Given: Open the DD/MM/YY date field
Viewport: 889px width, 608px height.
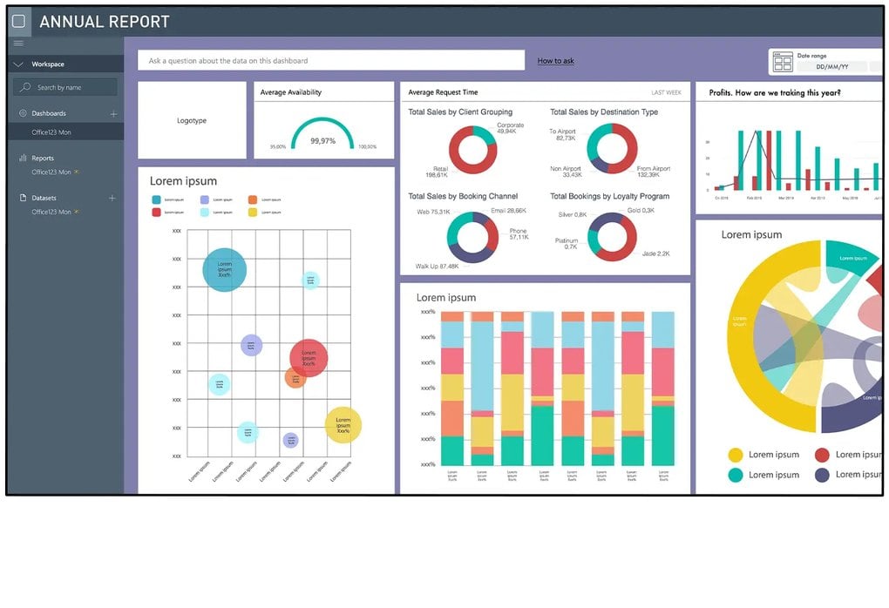Looking at the screenshot, I should [x=831, y=67].
